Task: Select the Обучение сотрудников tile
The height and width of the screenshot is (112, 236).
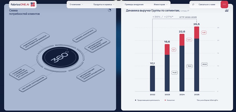Action: coord(33,84)
